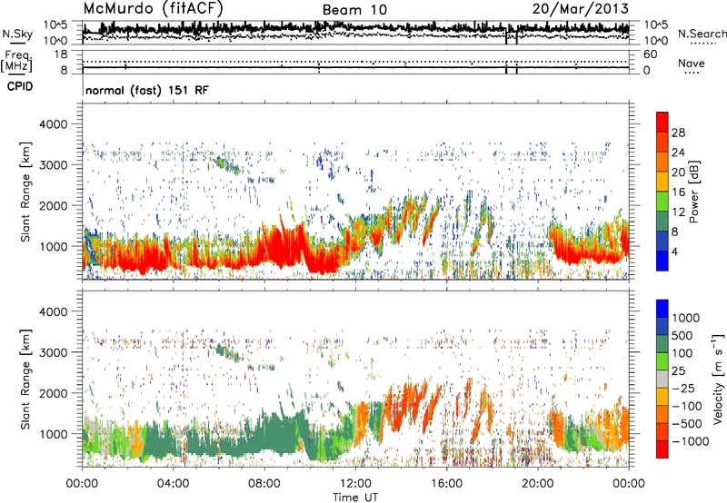
Task: Click the 3000 tick of the power panel
Action: (x=53, y=165)
